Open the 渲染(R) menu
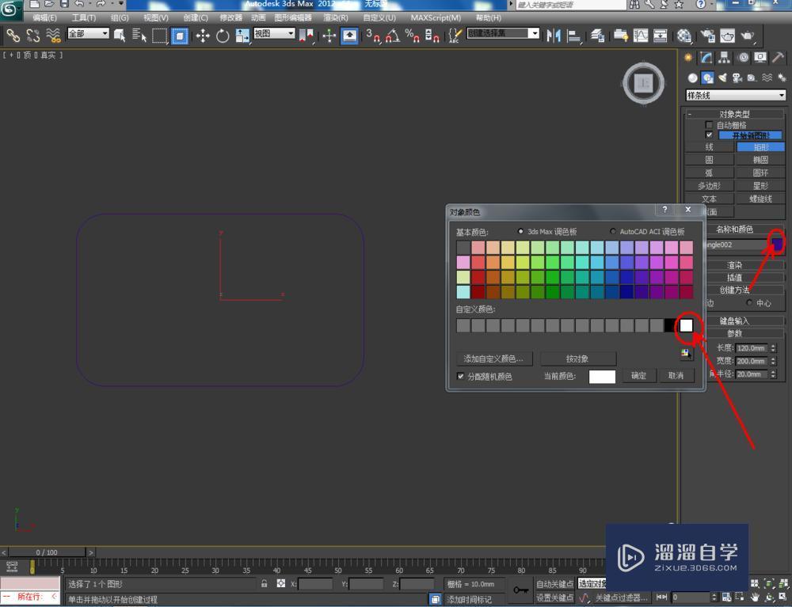The height and width of the screenshot is (607, 792). (335, 17)
